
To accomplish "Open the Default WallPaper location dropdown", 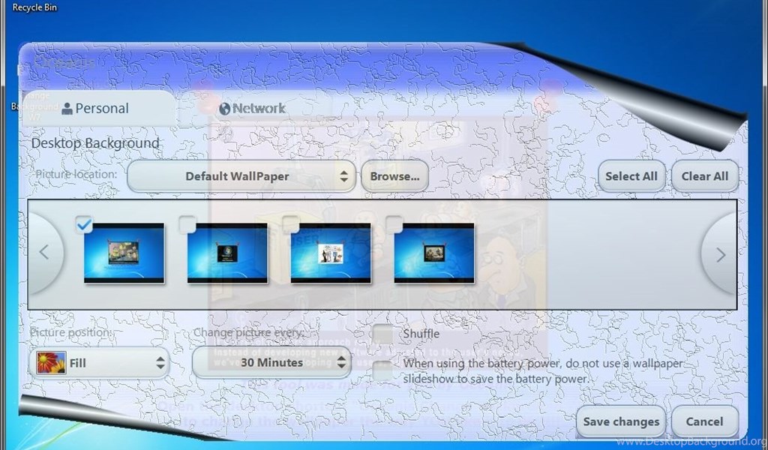I will (241, 176).
